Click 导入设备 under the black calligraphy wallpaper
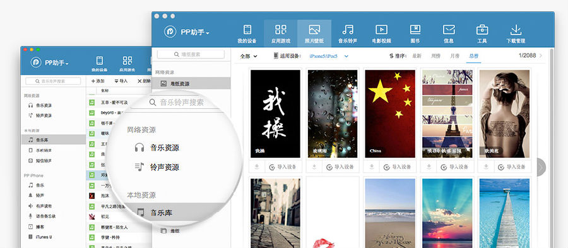This screenshot has width=568, height=248. tap(283, 167)
